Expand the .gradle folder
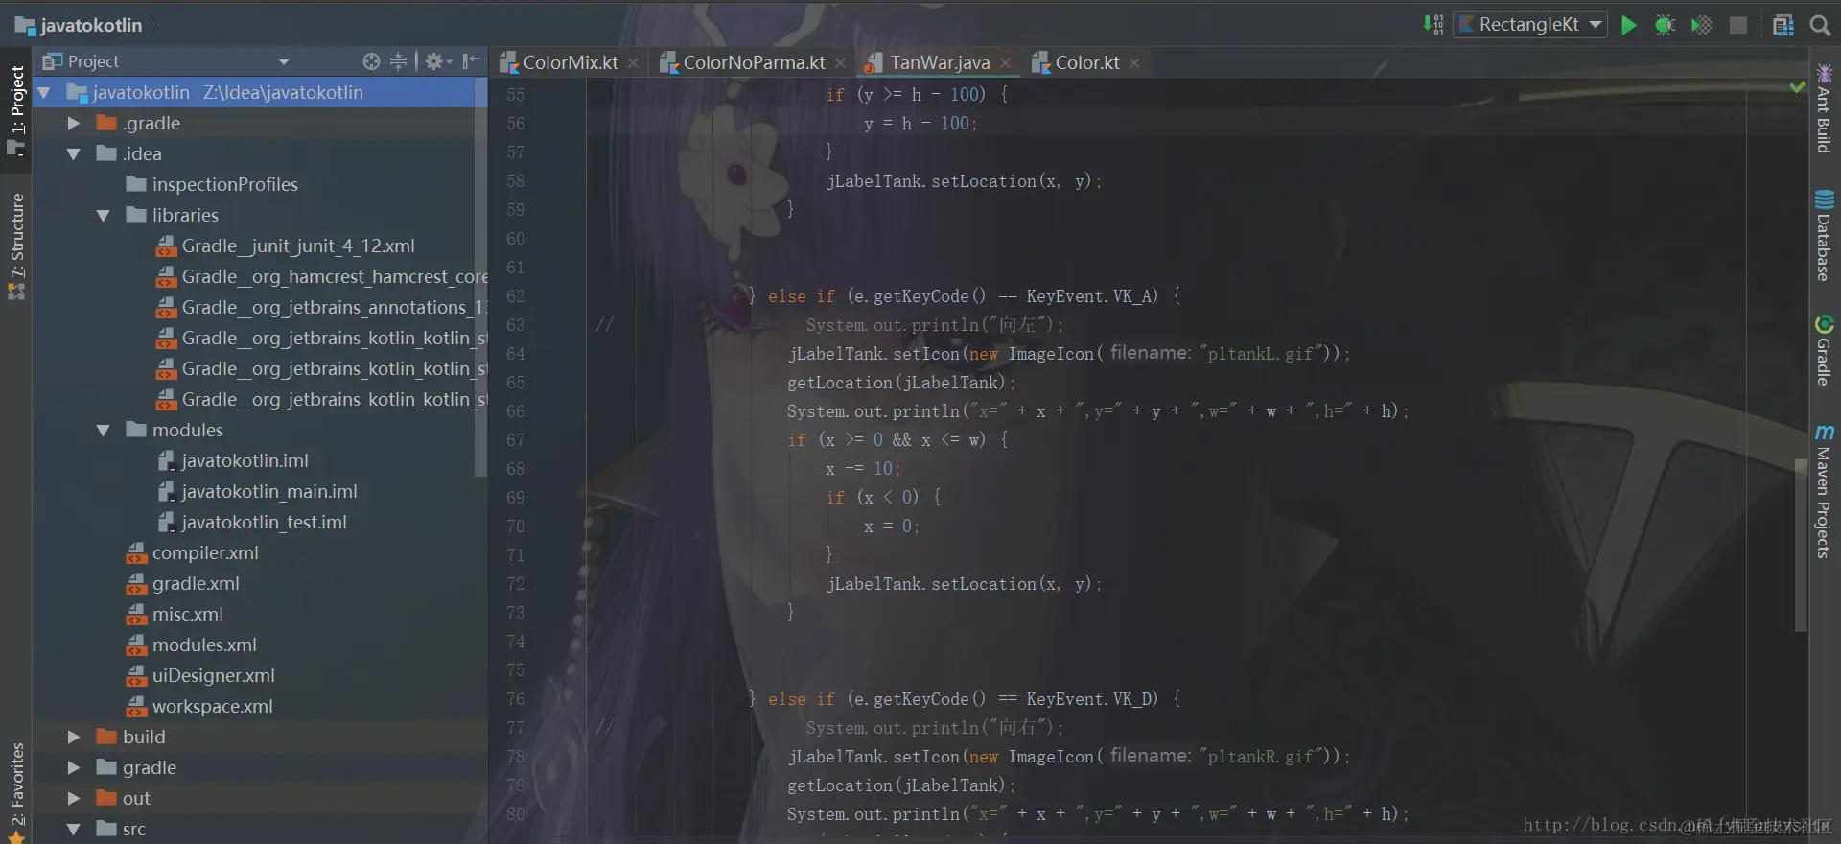1841x844 pixels. coord(73,124)
